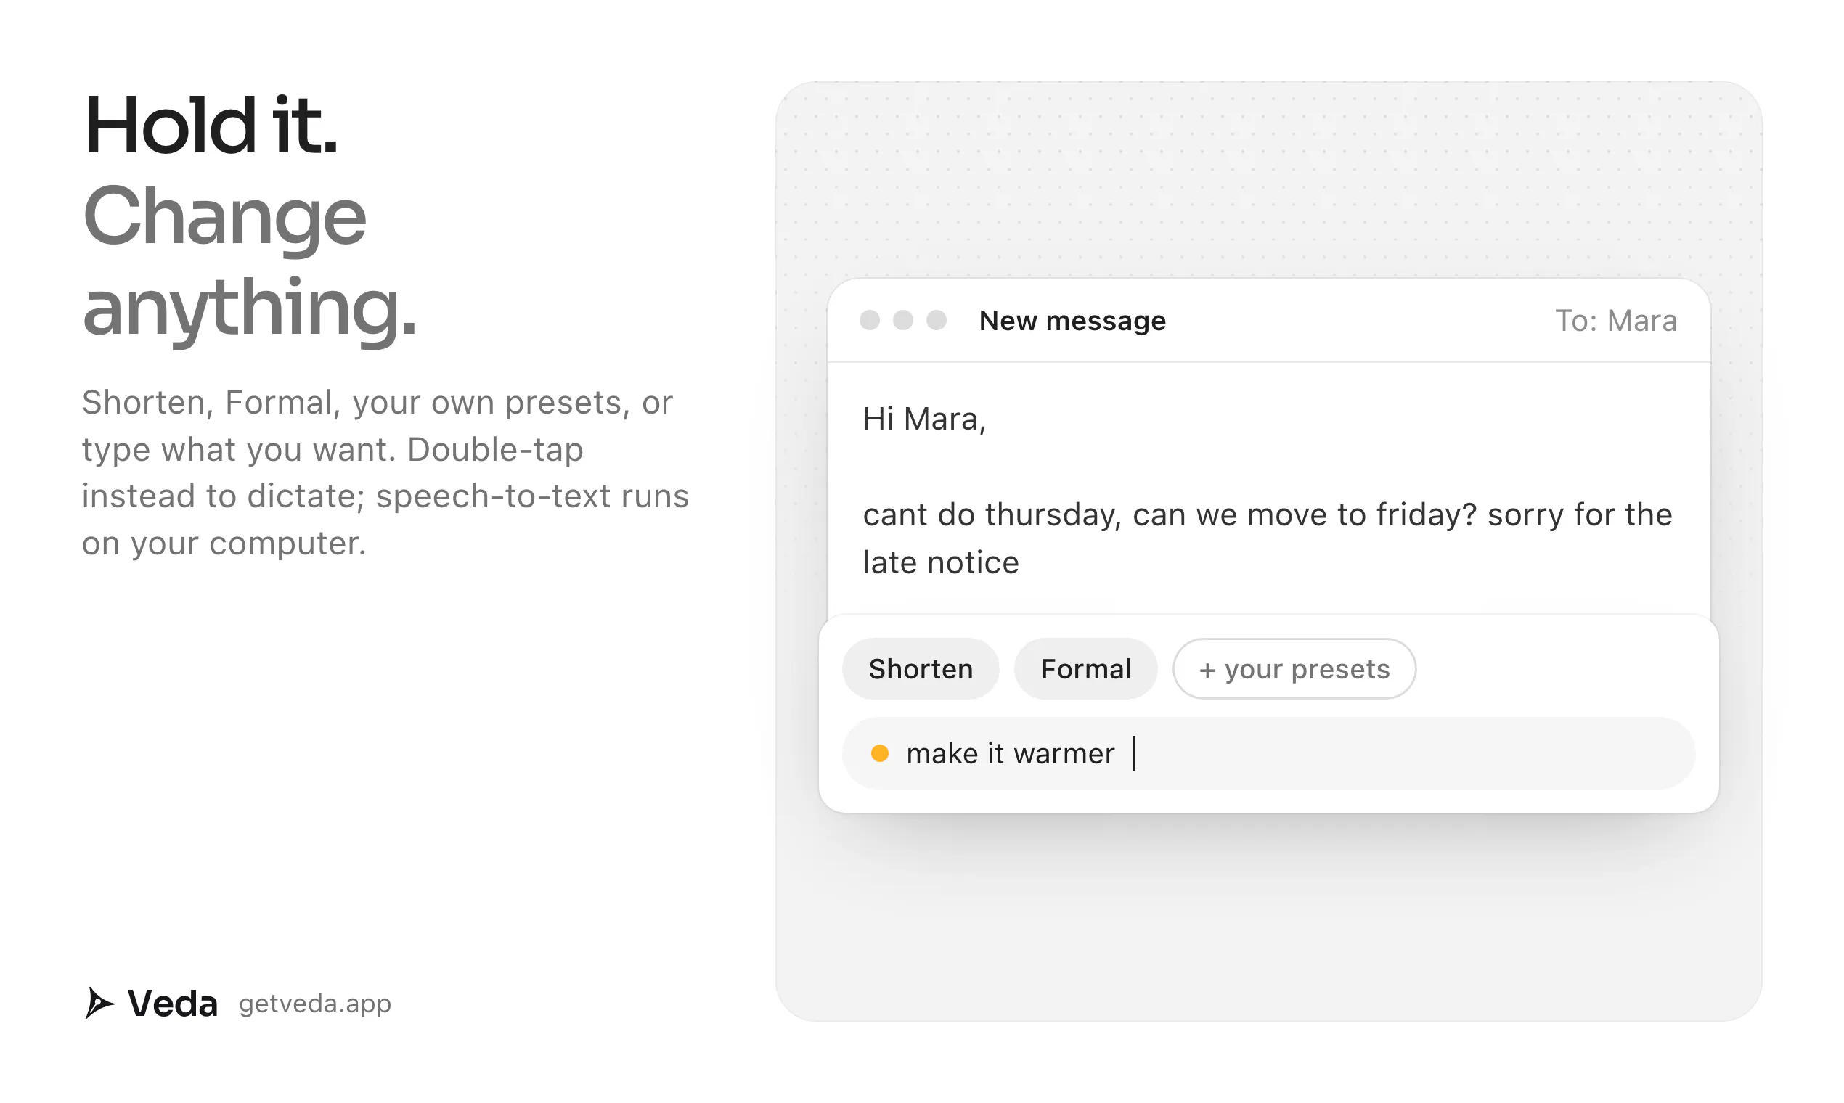Open the getveda.app link
Screen dimensions: 1844x1103
[x=314, y=1004]
